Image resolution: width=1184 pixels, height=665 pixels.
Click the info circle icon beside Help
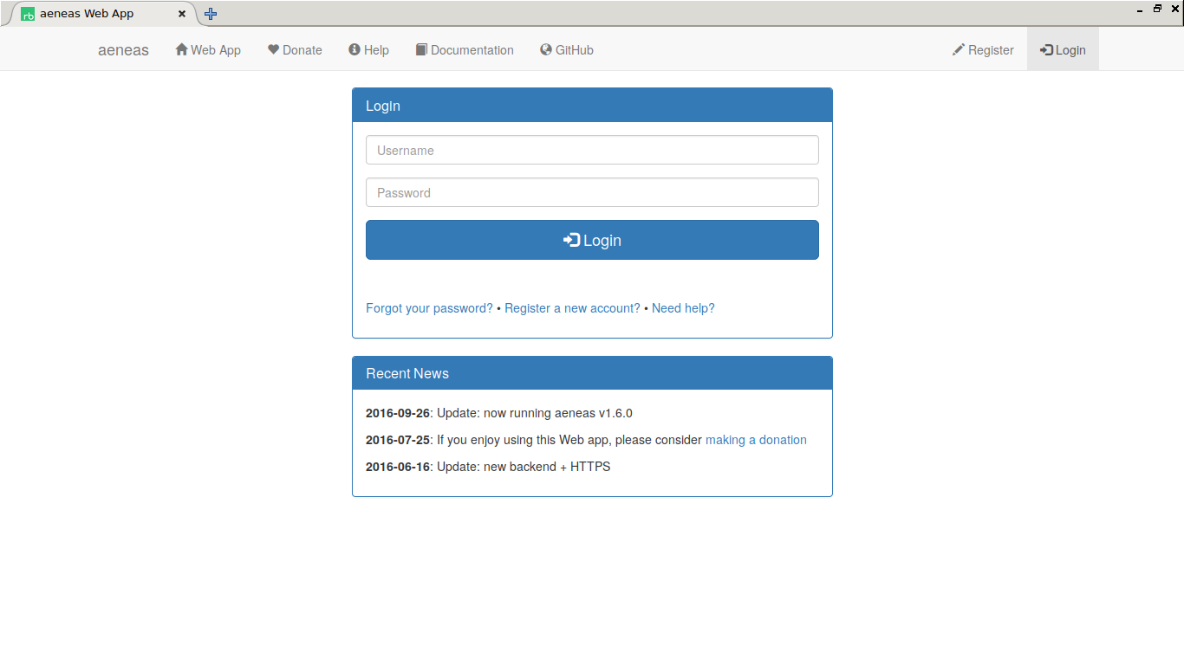pyautogui.click(x=355, y=49)
